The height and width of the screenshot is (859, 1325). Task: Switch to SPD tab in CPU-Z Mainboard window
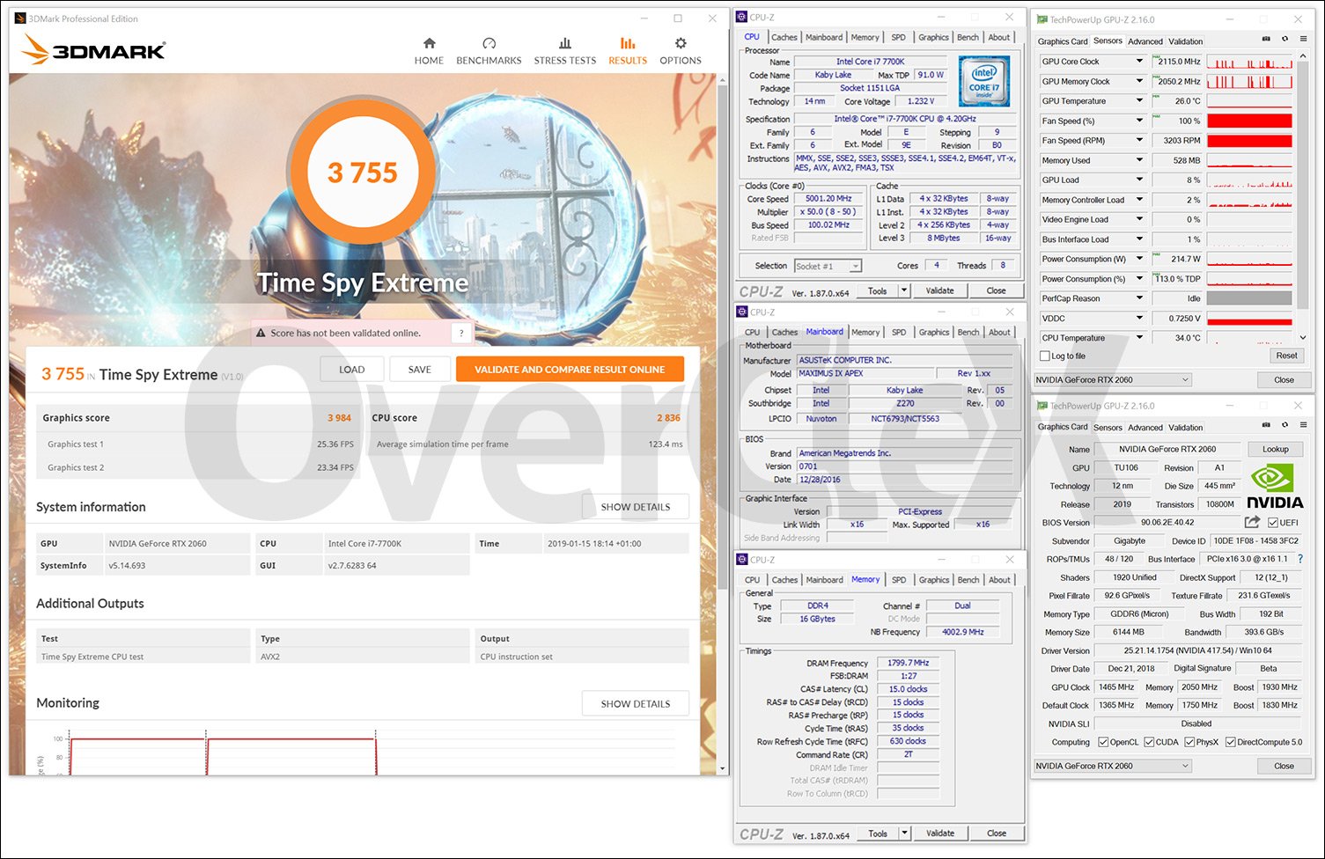[898, 332]
